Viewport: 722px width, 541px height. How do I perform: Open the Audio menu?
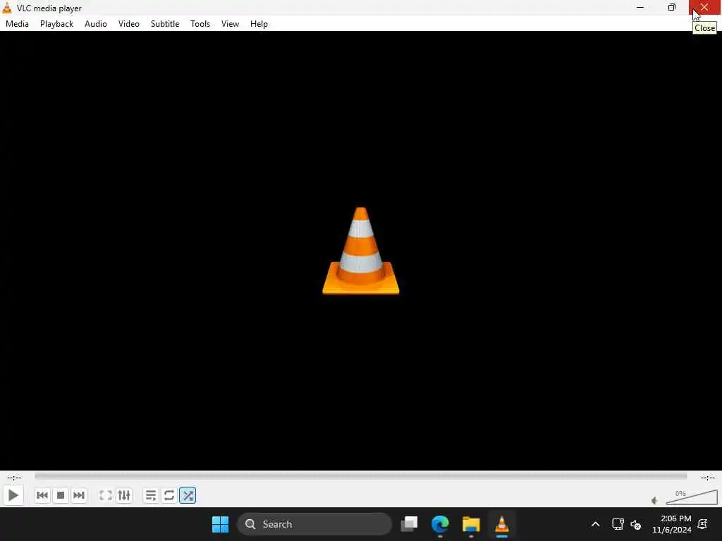[96, 24]
